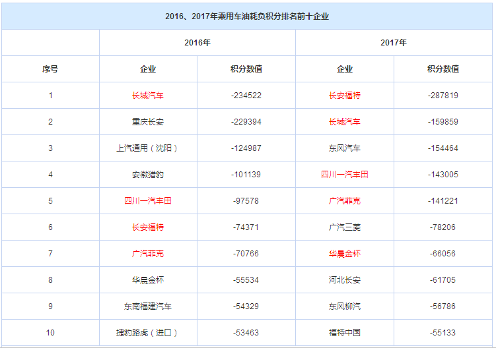Click the table title '2016、2017年乘用车油耗负积分排名前十企业'
Image resolution: width=496 pixels, height=348 pixels.
(x=247, y=16)
